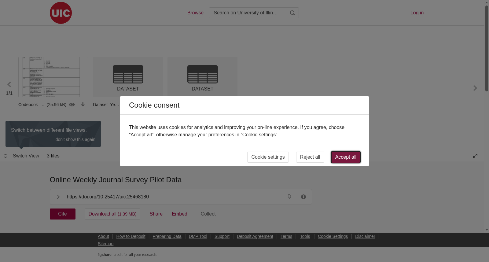The image size is (489, 262).
Task: Expand the DOI citation chevron
Action: (x=58, y=197)
